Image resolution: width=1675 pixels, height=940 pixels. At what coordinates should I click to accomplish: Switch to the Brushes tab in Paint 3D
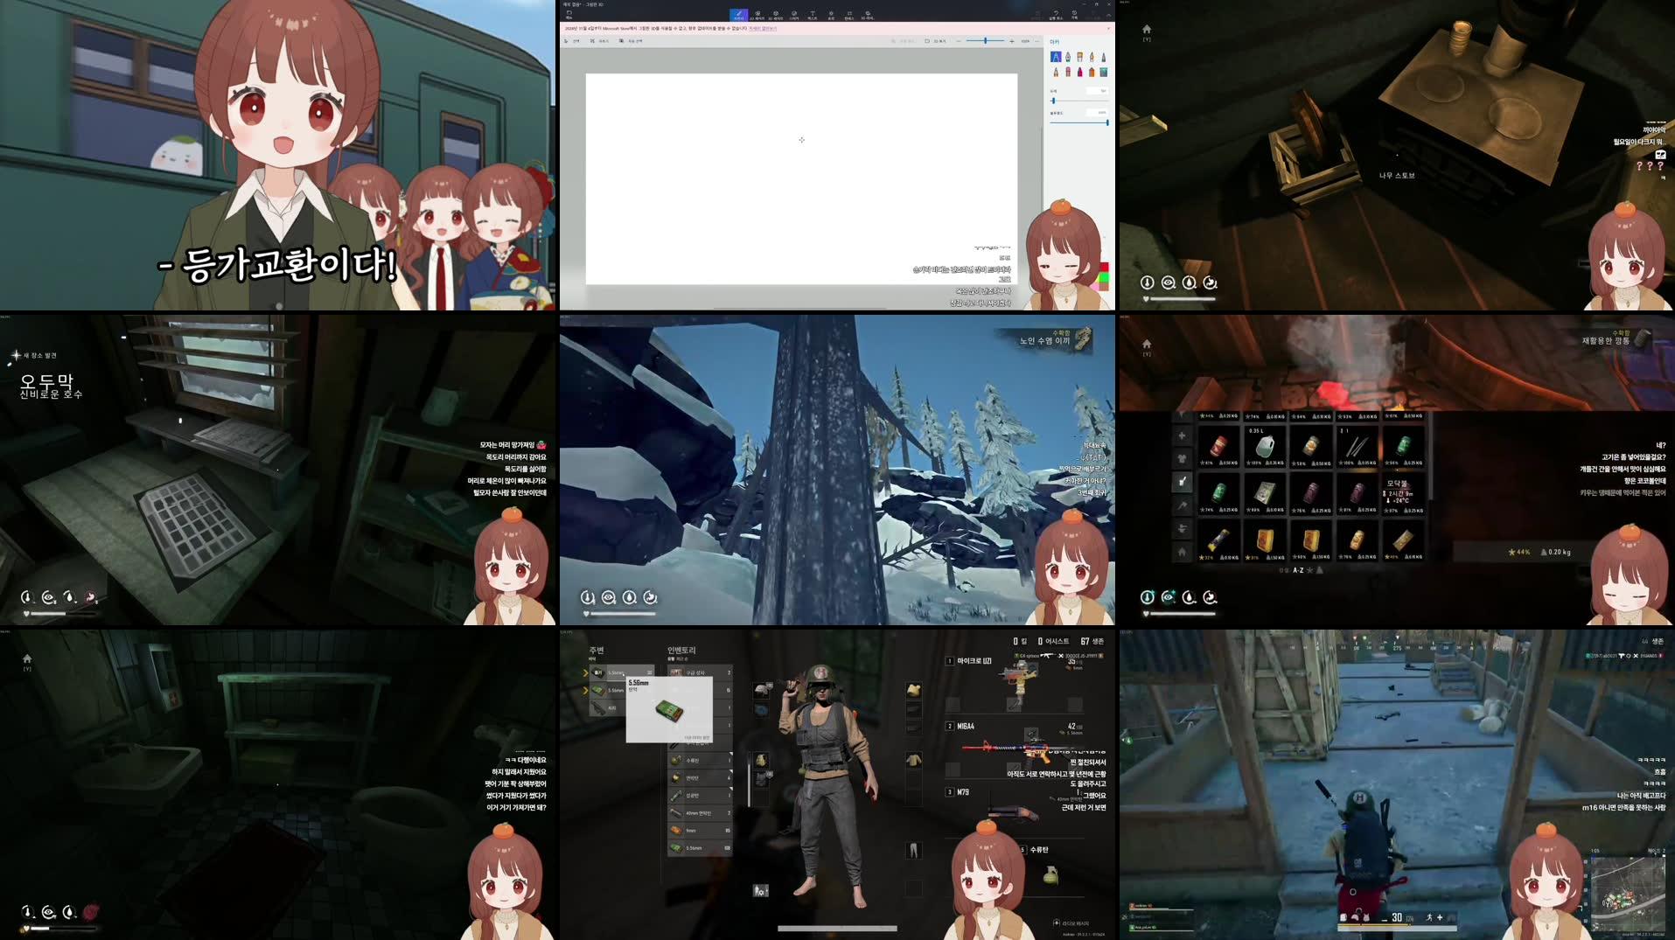[x=738, y=14]
